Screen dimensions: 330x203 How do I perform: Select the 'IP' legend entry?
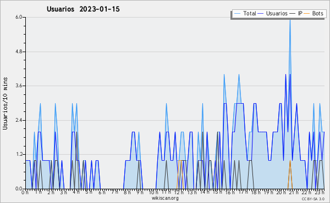coord(300,13)
